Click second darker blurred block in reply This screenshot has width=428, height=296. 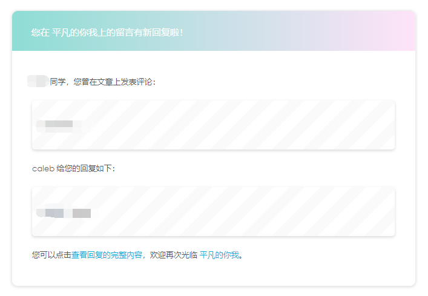point(81,213)
